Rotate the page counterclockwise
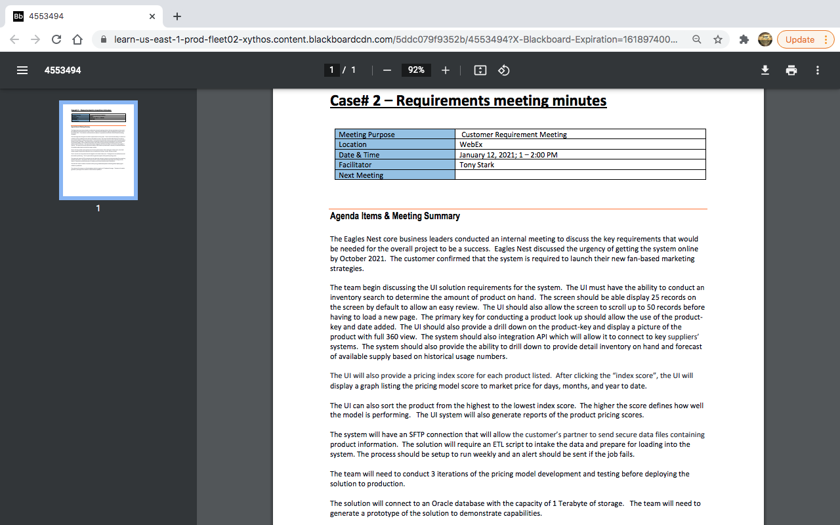This screenshot has height=525, width=840. coord(504,70)
